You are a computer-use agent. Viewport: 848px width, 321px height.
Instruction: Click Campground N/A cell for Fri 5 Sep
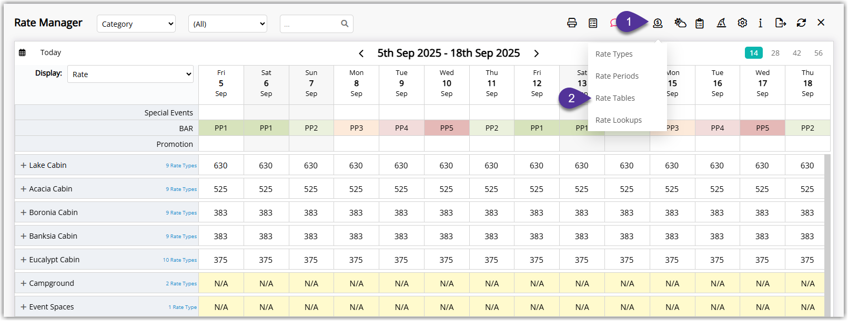pyautogui.click(x=221, y=283)
